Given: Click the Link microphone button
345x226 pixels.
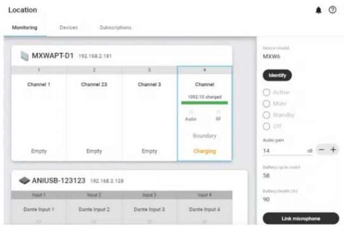Looking at the screenshot, I should coord(301,219).
